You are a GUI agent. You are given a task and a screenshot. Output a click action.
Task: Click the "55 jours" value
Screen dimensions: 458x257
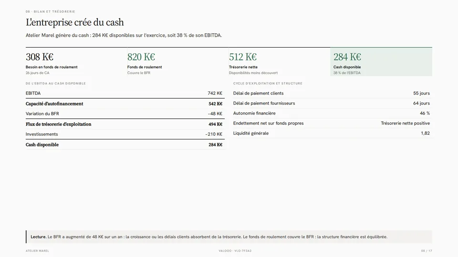point(421,93)
